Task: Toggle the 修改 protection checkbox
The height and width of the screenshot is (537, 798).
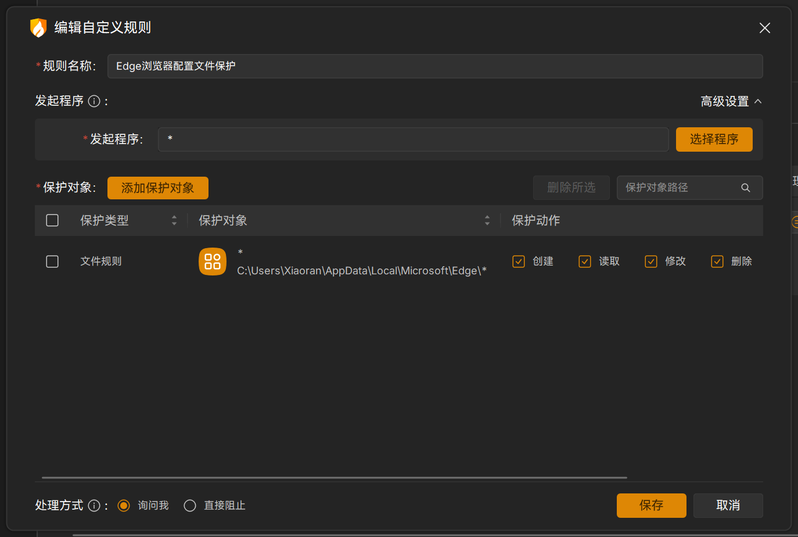Action: [651, 262]
